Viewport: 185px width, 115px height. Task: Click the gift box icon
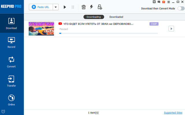pyautogui.click(x=164, y=2)
